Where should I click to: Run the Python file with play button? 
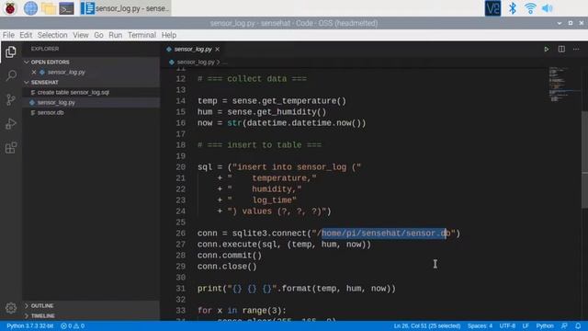tap(547, 49)
